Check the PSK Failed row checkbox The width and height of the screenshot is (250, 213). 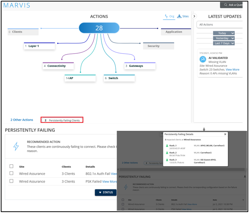11,181
